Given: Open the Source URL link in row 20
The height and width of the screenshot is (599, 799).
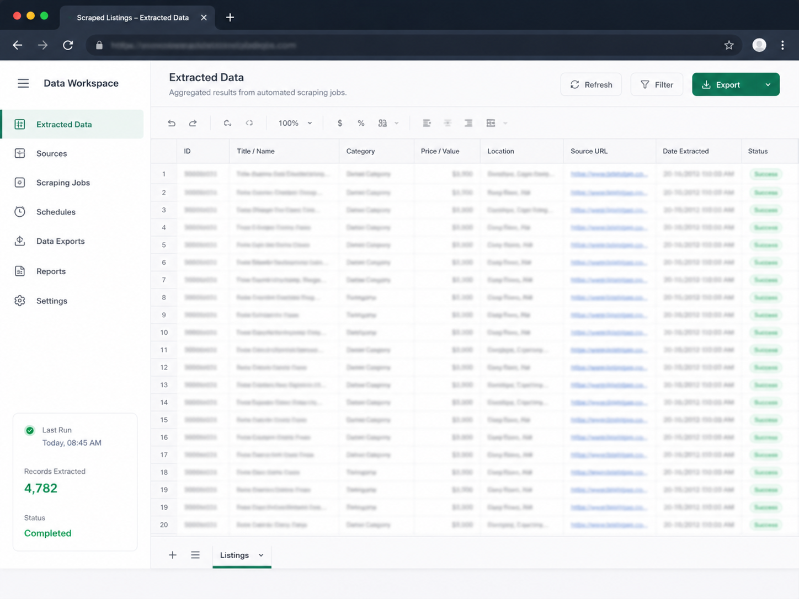Looking at the screenshot, I should (609, 525).
